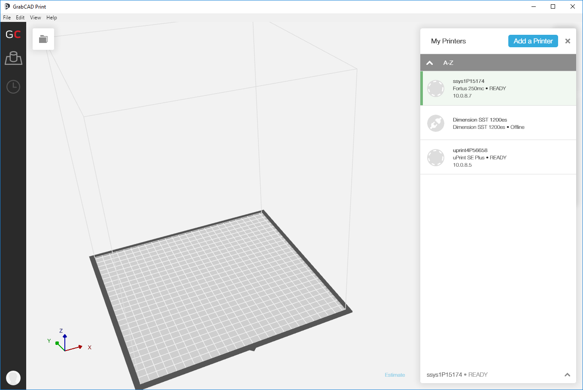Viewport: 583px width, 390px height.
Task: Open the View menu
Action: pyautogui.click(x=36, y=18)
